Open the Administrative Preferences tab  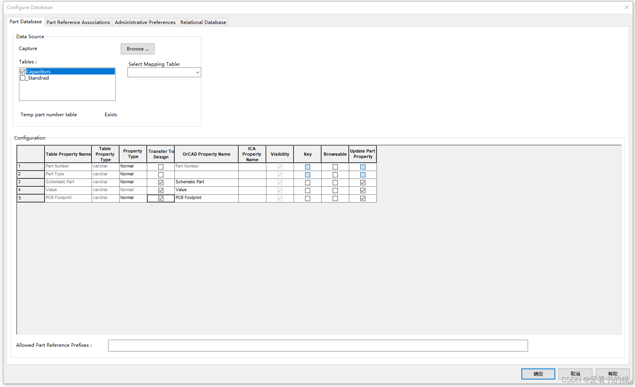[x=145, y=22]
